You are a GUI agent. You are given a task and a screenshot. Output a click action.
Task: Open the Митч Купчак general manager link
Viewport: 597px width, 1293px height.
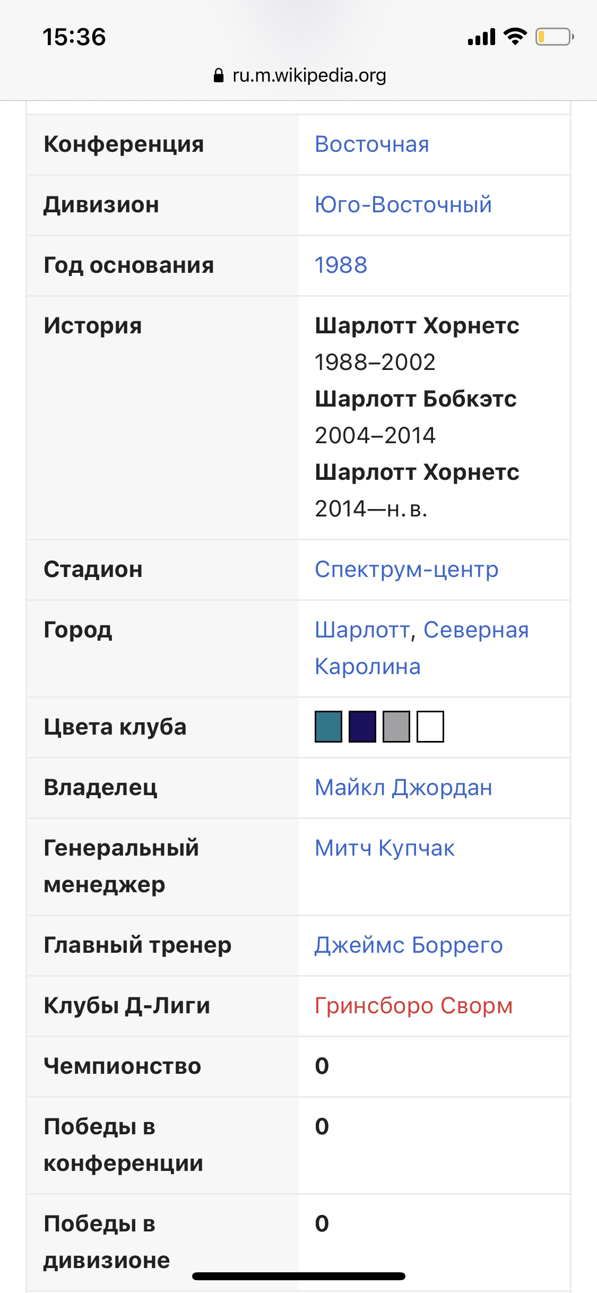point(385,848)
